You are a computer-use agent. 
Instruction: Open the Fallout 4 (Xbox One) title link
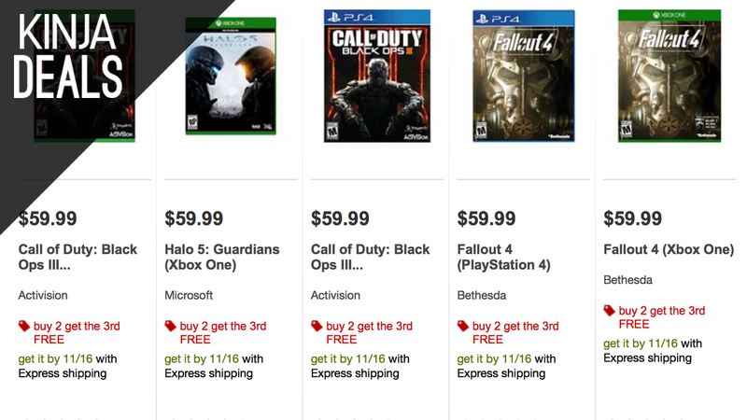tap(669, 249)
